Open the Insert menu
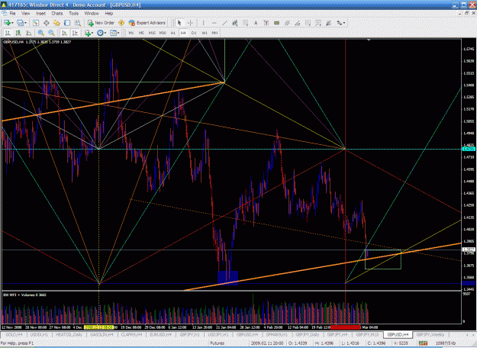This screenshot has height=348, width=477. pyautogui.click(x=40, y=14)
